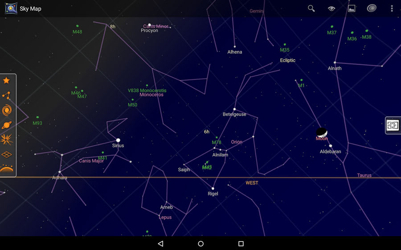Open the three-dot overflow menu
Screen dimensions: 401x250
coord(392,8)
